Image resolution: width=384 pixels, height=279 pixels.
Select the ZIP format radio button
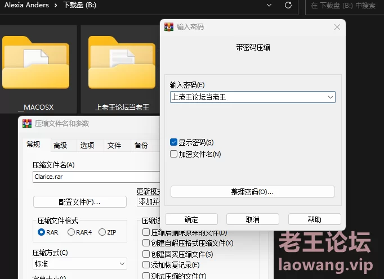(x=102, y=232)
